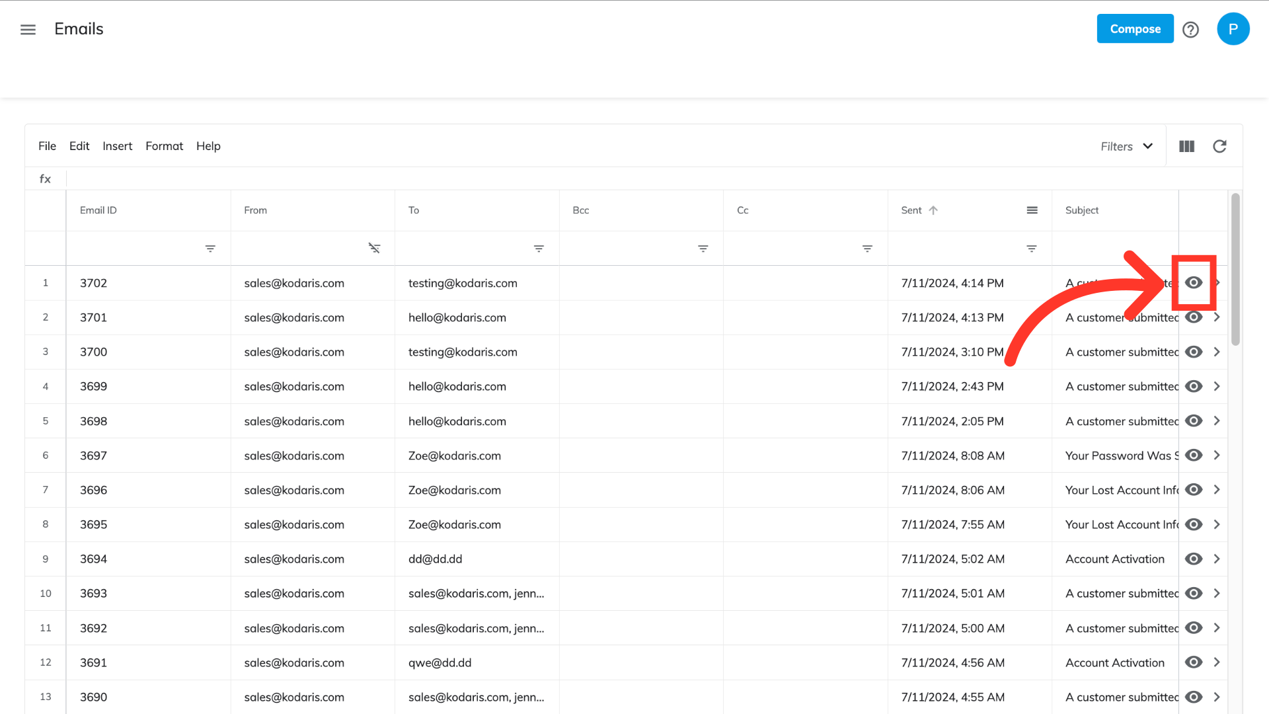Preview email 3694 with eye icon
This screenshot has height=714, width=1269.
click(x=1193, y=559)
